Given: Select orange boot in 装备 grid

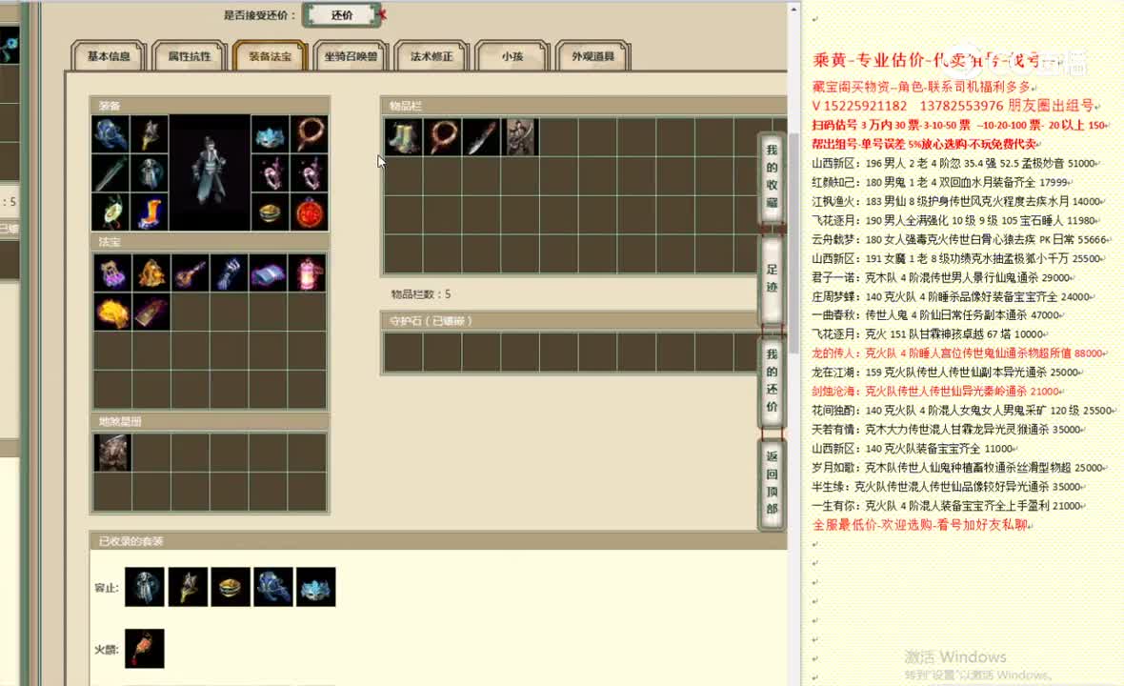Looking at the screenshot, I should tap(150, 212).
